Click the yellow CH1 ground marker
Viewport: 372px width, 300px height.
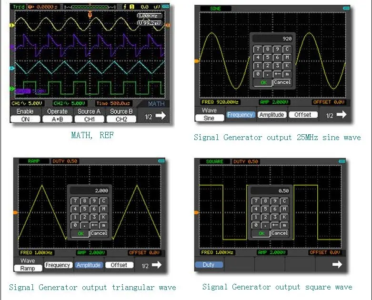pos(11,25)
